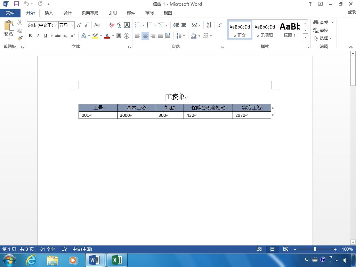Cut selection with scissors icon
356x267 pixels.
(20, 22)
